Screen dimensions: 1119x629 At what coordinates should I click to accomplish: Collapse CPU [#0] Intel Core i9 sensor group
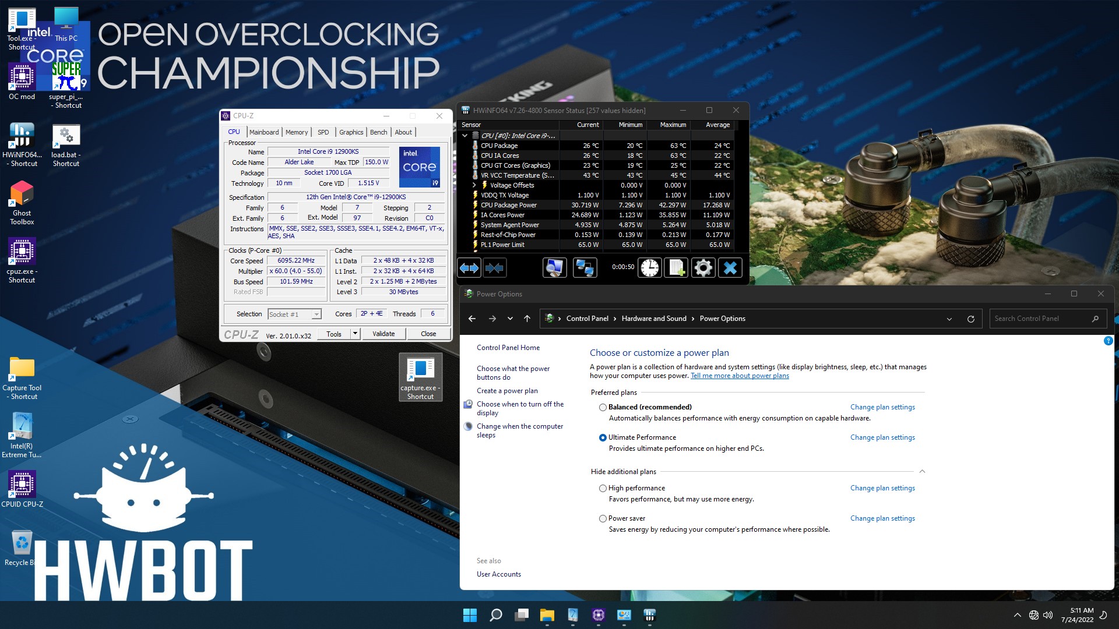pos(465,136)
